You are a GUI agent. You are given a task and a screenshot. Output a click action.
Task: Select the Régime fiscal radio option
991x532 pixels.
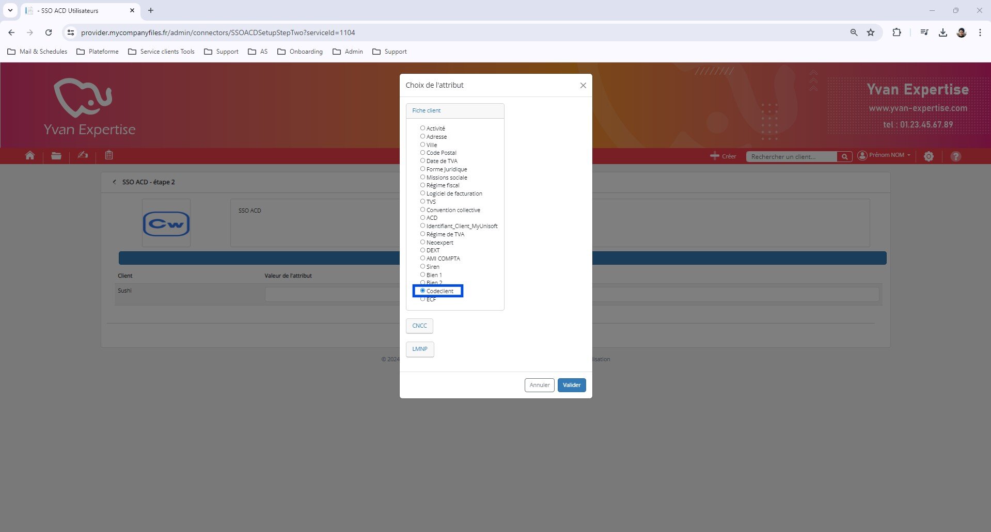pos(422,185)
